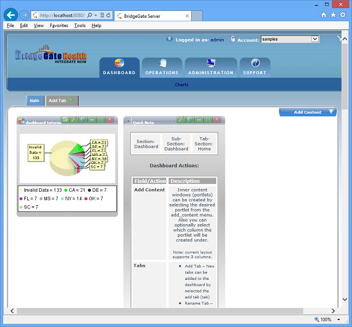This screenshot has width=352, height=327.
Task: Open browser Favorites star icon
Action: 333,15
